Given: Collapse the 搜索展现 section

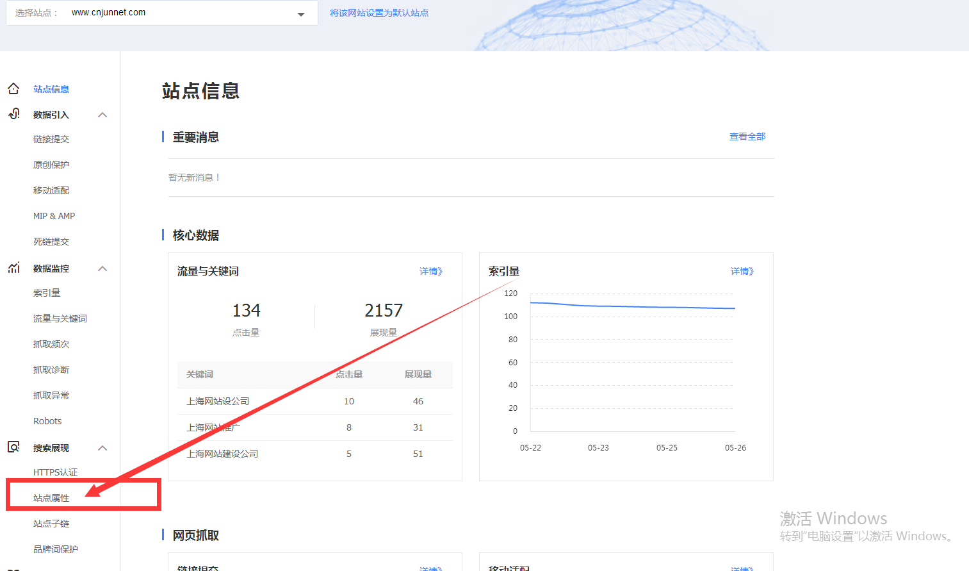Looking at the screenshot, I should point(102,447).
